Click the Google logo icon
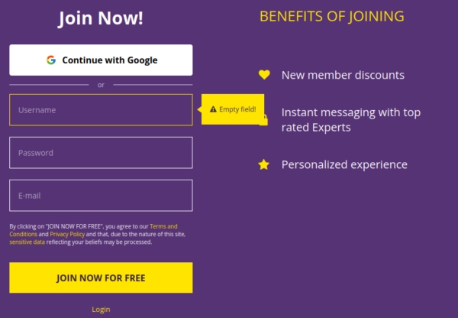Image resolution: width=458 pixels, height=318 pixels. coord(51,60)
